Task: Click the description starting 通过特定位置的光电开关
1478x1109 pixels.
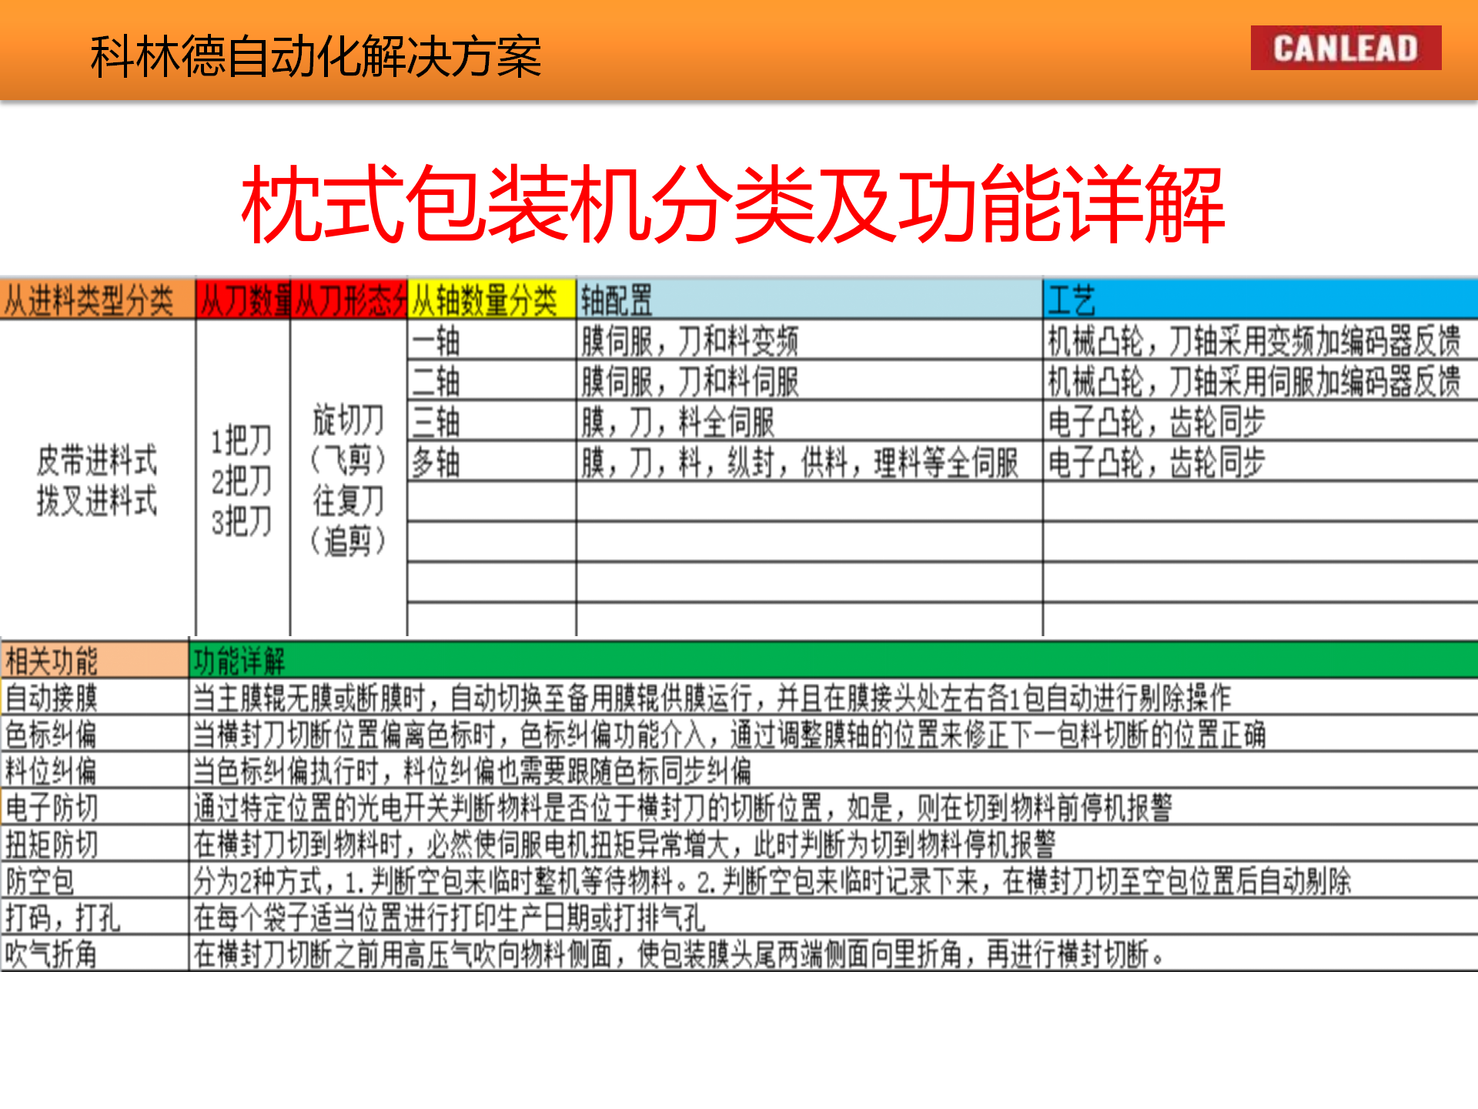Action: [x=834, y=807]
